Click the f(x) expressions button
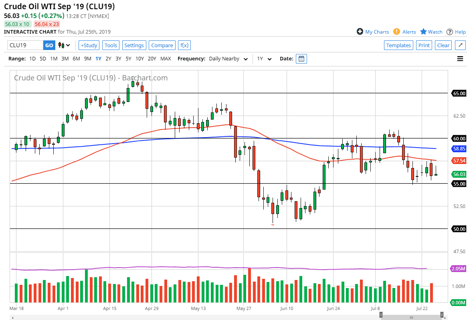The width and height of the screenshot is (475, 320). point(184,45)
